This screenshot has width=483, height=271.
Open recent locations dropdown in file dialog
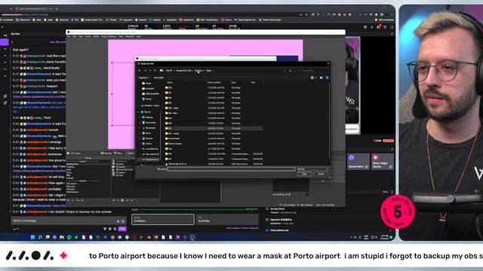point(150,71)
